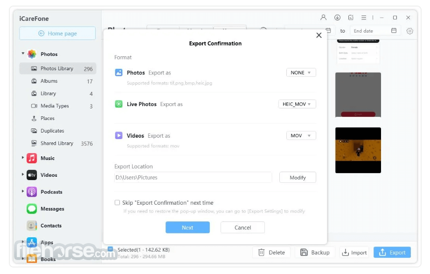Click the Home page button
The height and width of the screenshot is (274, 430).
tap(57, 33)
